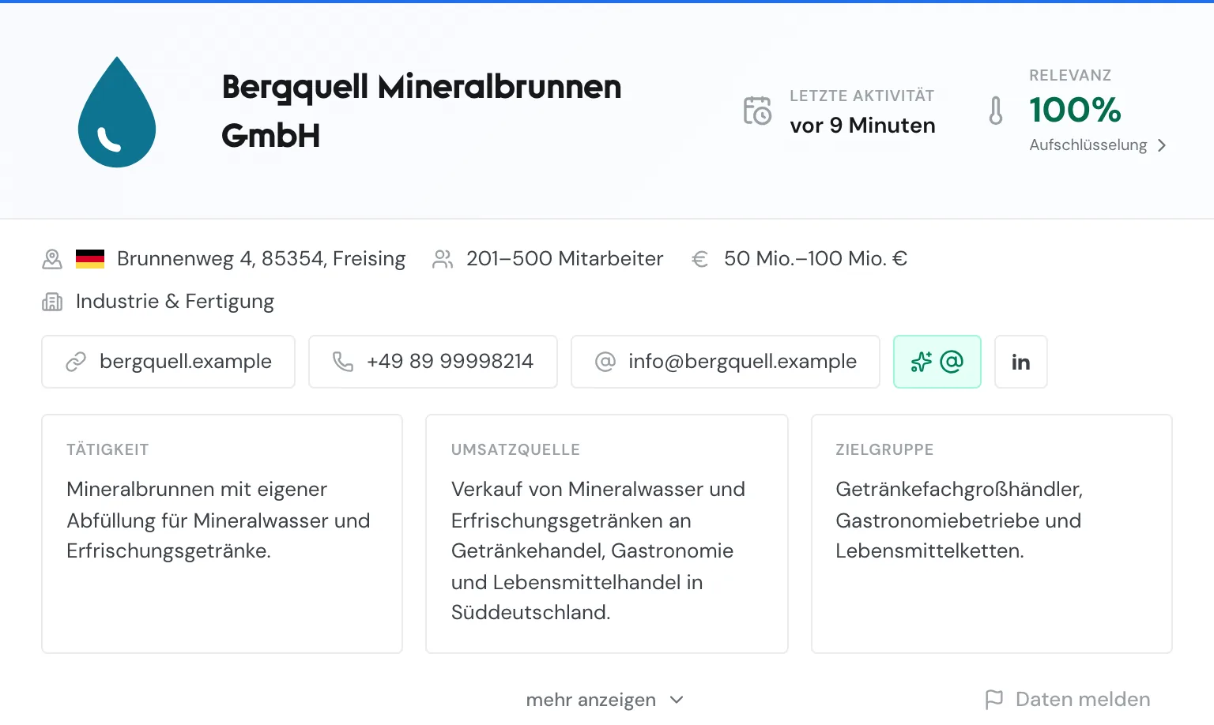Click the location pin icon beside the address
This screenshot has height=725, width=1214.
[52, 259]
